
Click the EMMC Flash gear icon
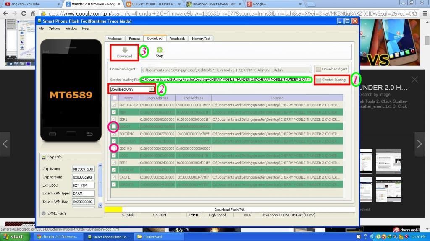coord(44,213)
